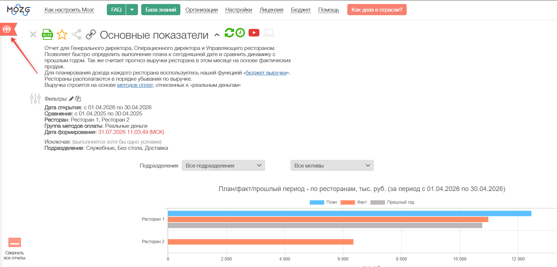Close the report with the X icon

pyautogui.click(x=33, y=35)
